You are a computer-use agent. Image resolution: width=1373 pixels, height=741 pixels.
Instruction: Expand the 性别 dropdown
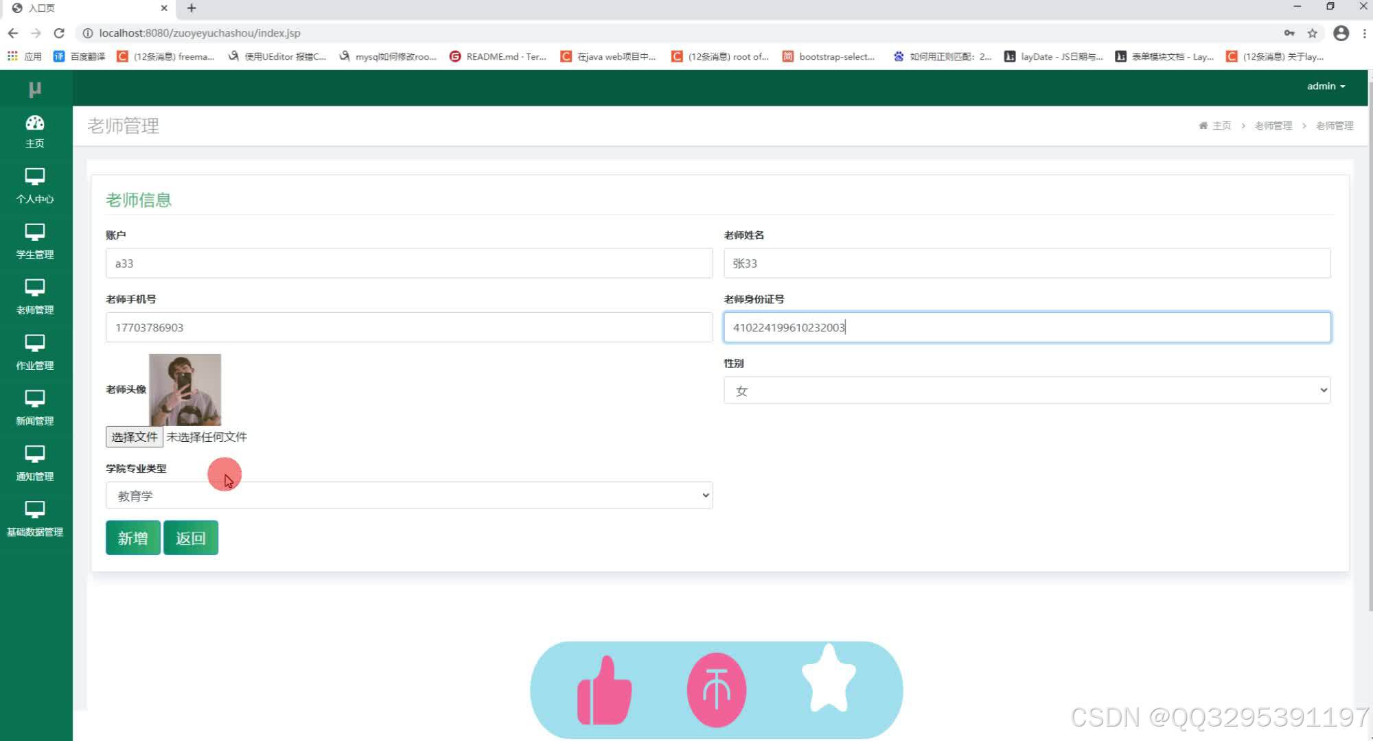pyautogui.click(x=1027, y=390)
